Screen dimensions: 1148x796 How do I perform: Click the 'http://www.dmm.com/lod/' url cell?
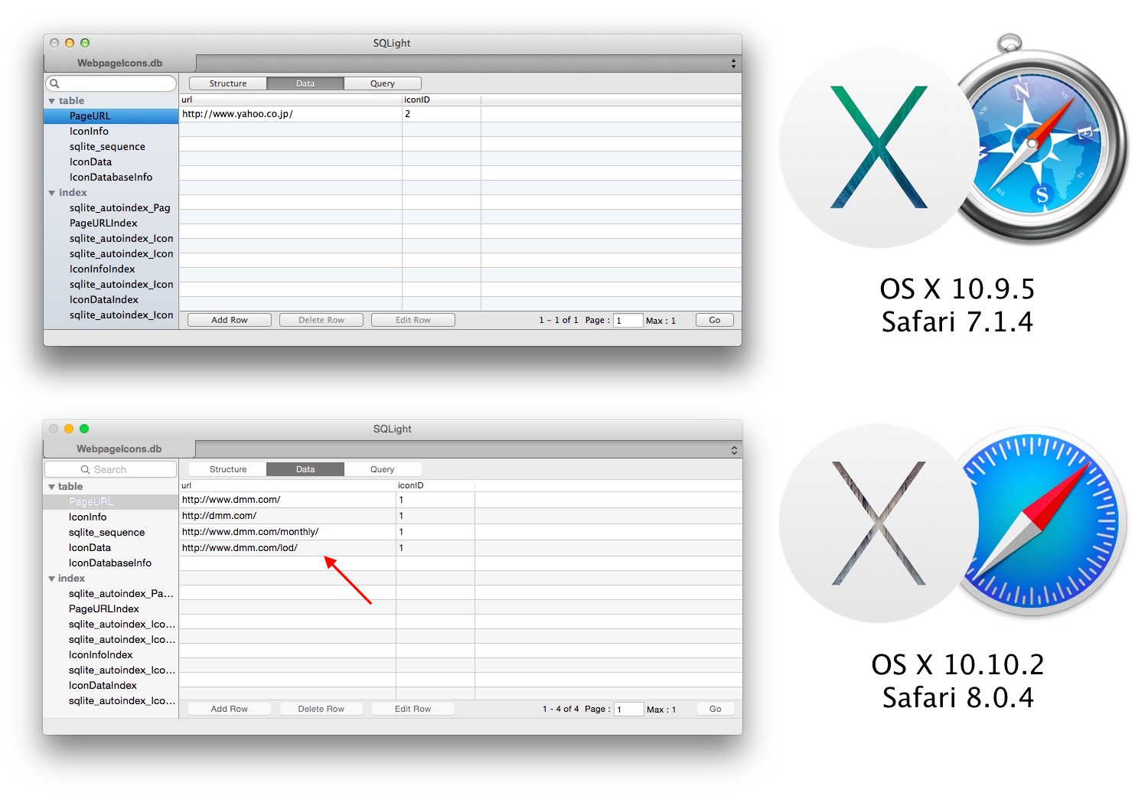coord(288,548)
